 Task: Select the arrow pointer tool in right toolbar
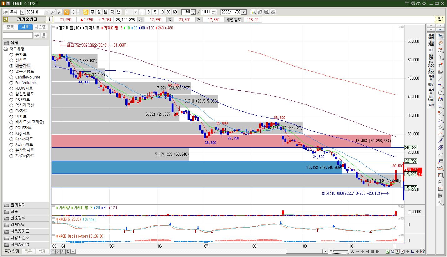point(440,36)
